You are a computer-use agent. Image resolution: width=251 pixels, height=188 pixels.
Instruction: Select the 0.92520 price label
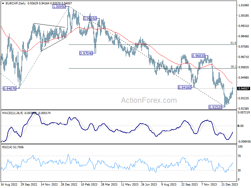click(216, 107)
